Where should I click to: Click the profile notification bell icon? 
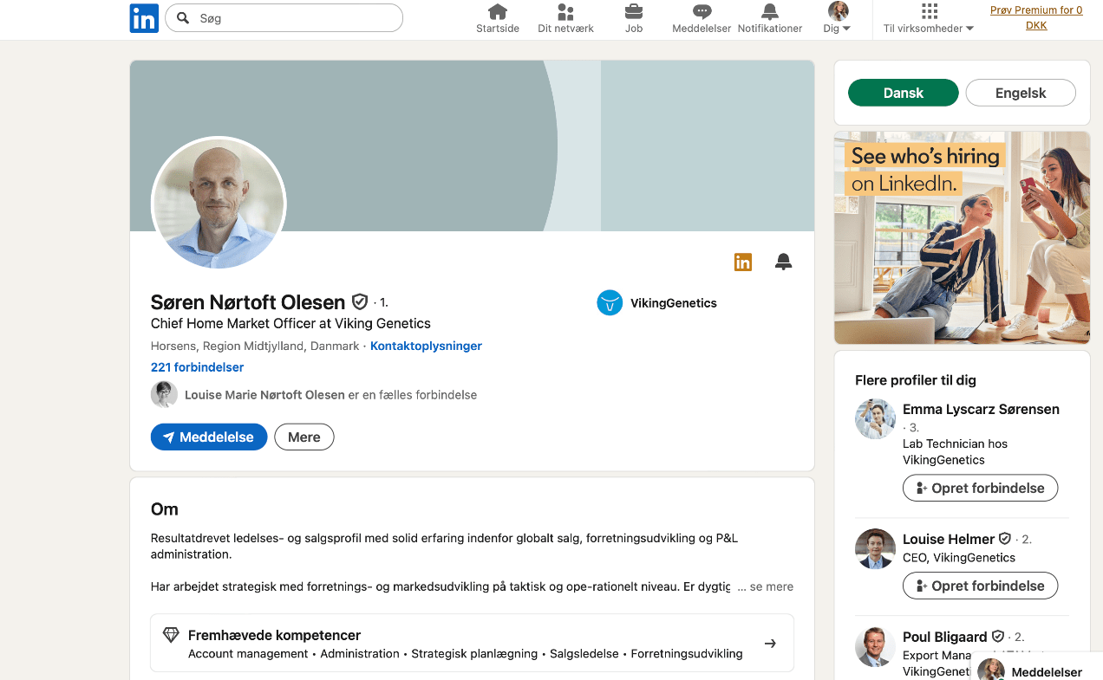click(784, 262)
